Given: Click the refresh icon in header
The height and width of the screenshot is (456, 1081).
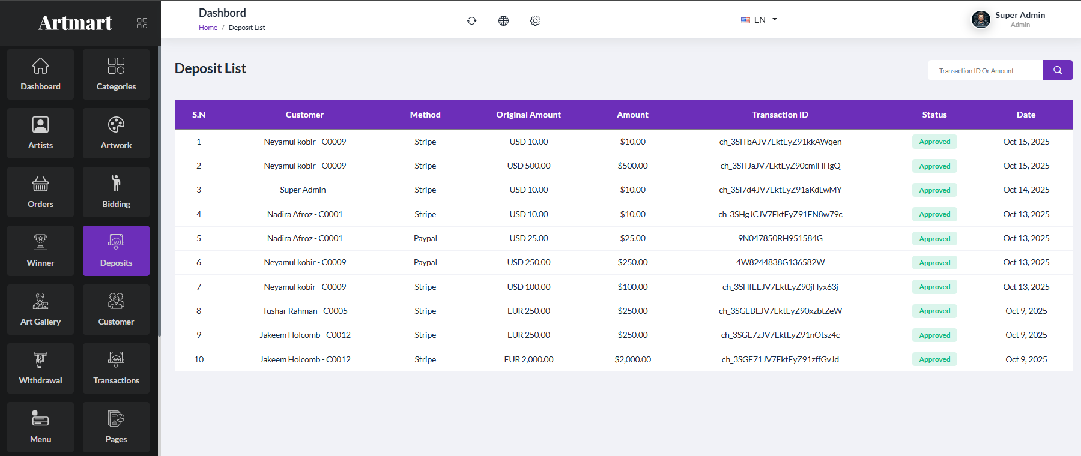Looking at the screenshot, I should click(x=472, y=20).
